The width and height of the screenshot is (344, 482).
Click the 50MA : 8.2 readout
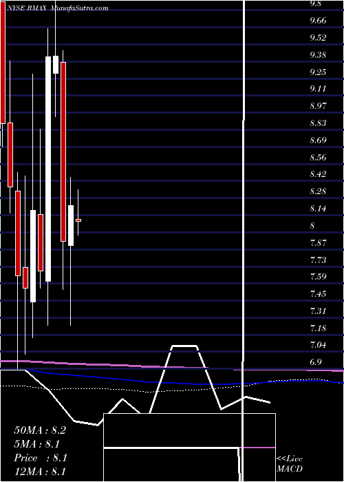(x=40, y=430)
